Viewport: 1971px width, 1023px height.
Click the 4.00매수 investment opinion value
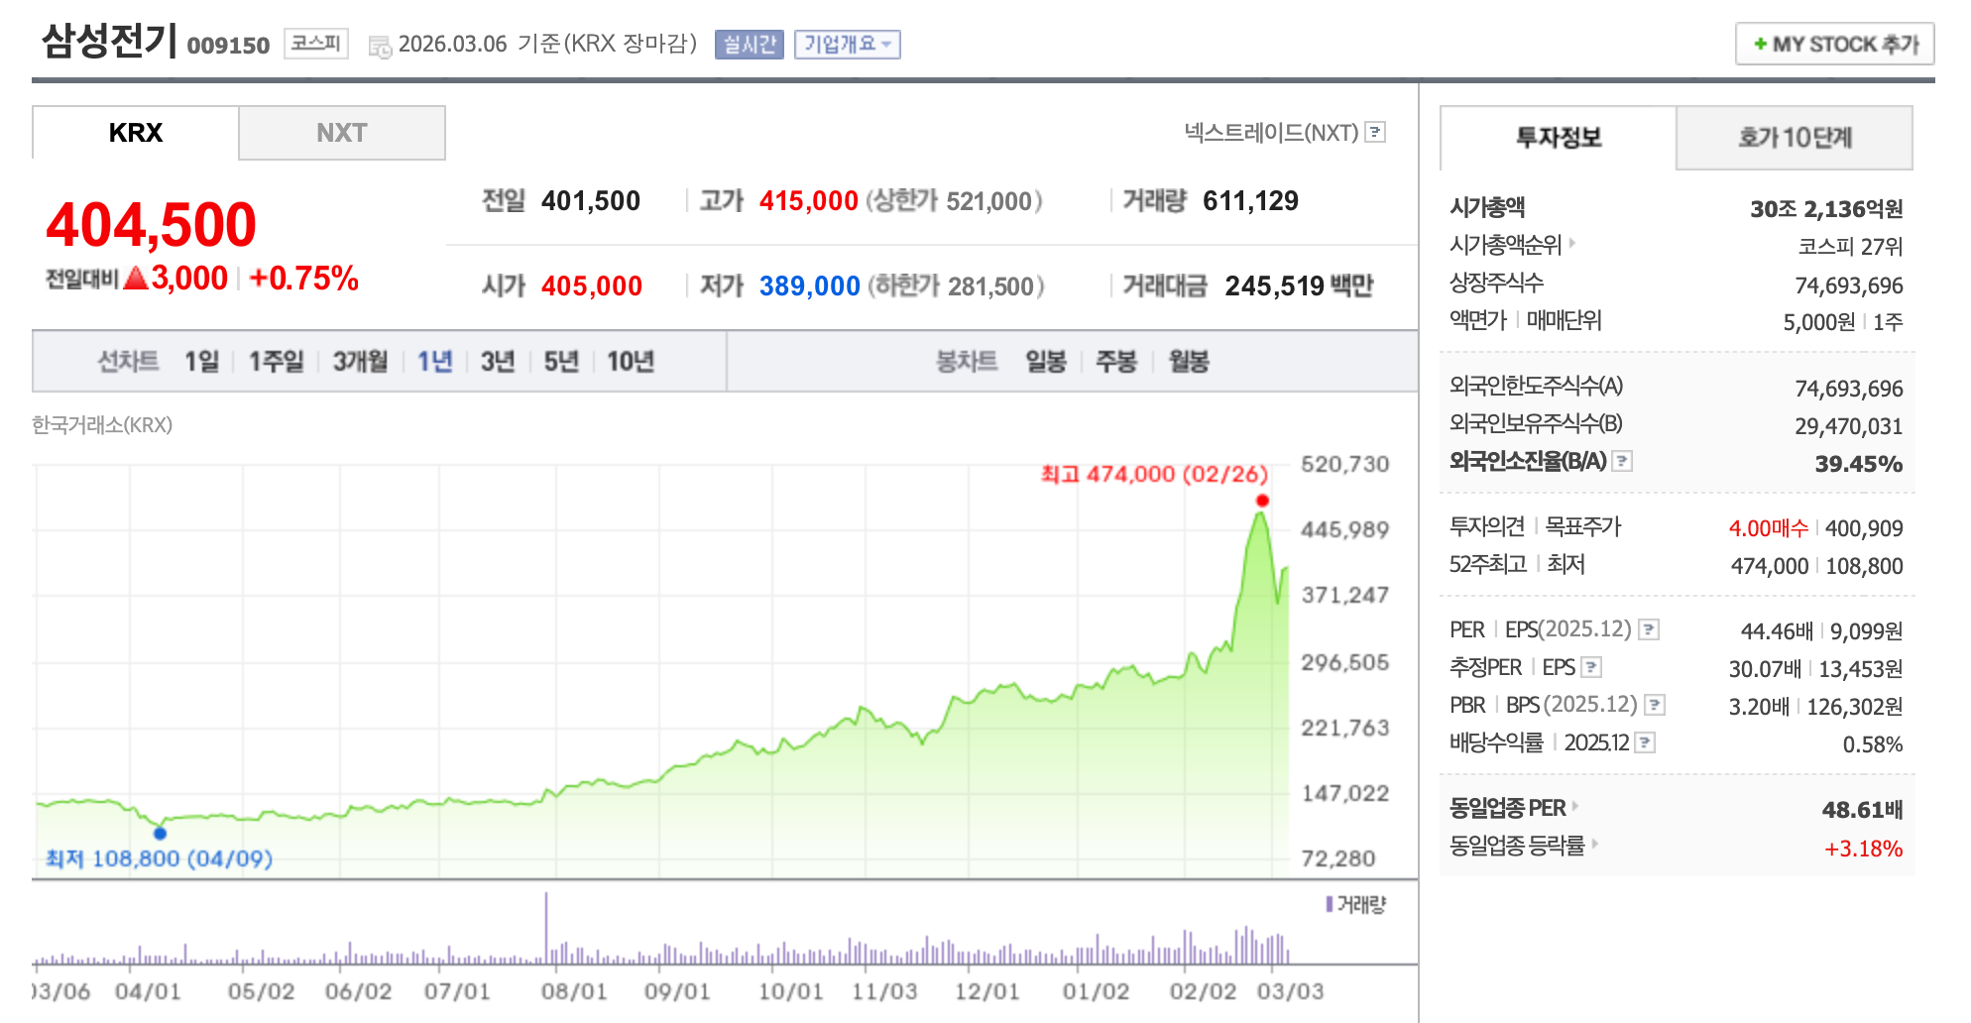pos(1769,528)
